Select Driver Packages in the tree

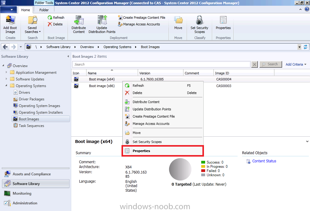tap(32, 99)
